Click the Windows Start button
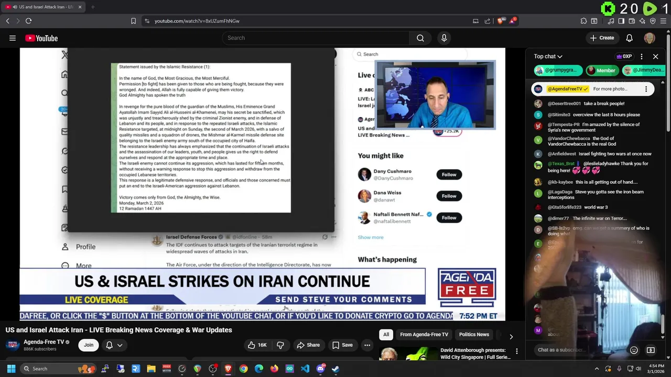The height and width of the screenshot is (377, 671). pyautogui.click(x=11, y=369)
